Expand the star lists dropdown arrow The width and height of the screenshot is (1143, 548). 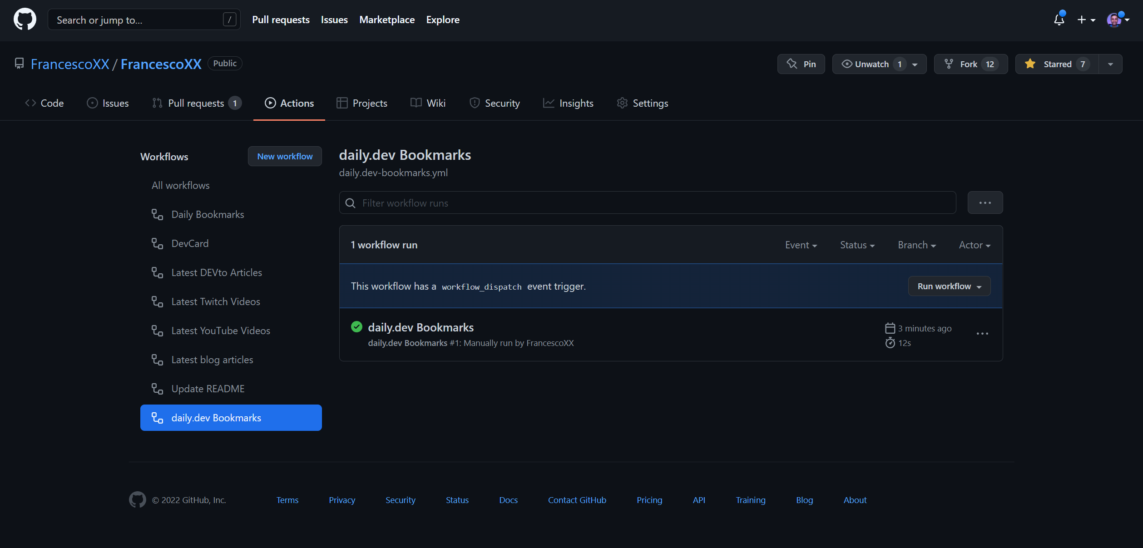(x=1110, y=64)
